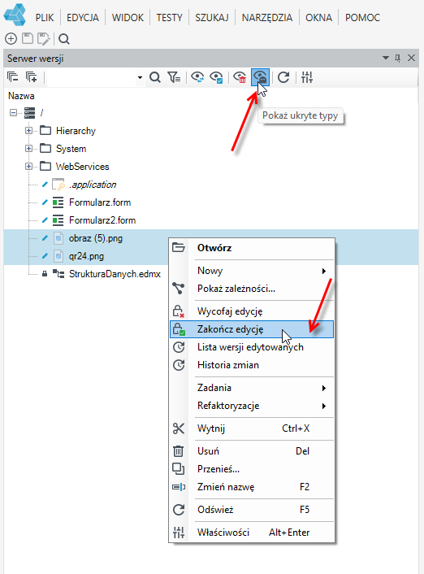424x574 pixels.
Task: Select Formularz.form in the tree
Action: [x=100, y=202]
